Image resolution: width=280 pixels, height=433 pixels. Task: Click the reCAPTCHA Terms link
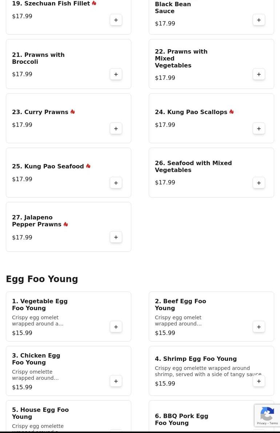(x=274, y=423)
